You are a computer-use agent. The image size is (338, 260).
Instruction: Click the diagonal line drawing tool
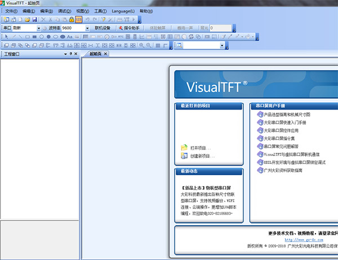point(20,37)
